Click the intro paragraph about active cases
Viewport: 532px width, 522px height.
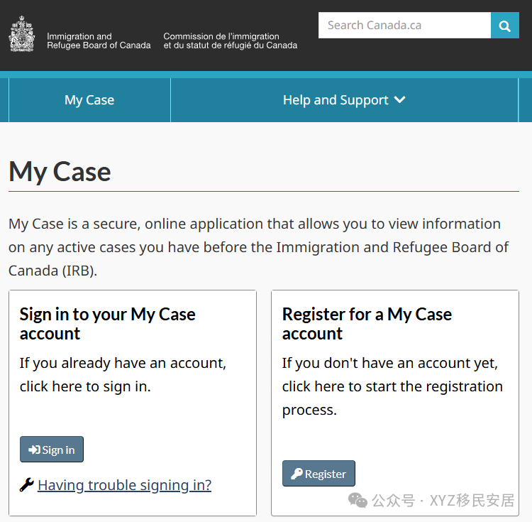(258, 247)
